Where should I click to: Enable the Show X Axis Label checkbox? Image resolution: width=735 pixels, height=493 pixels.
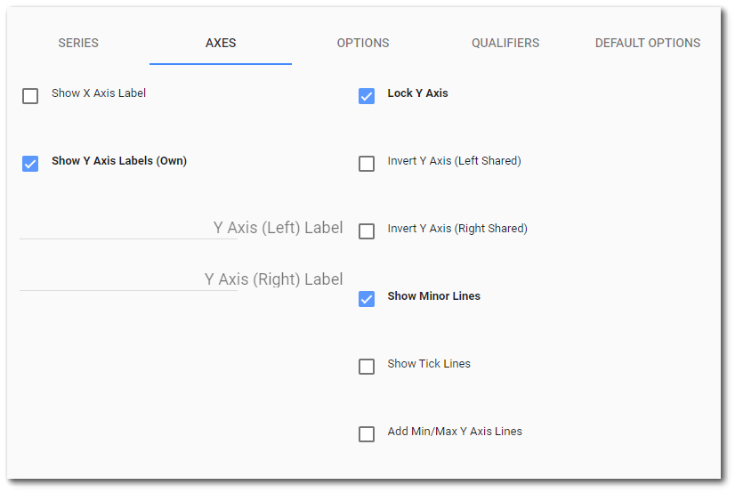pyautogui.click(x=30, y=96)
